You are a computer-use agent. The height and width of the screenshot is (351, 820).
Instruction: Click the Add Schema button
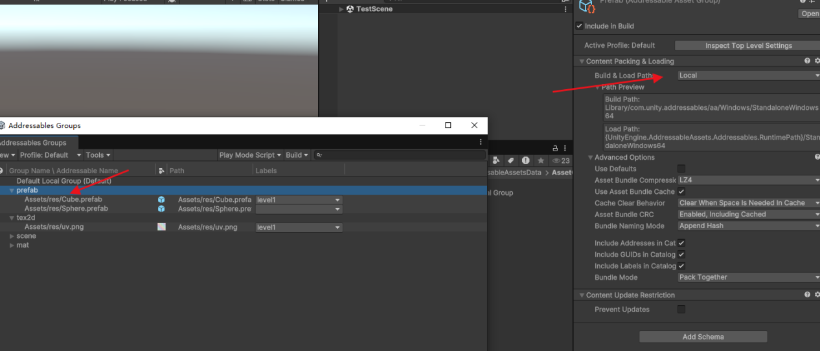point(703,337)
